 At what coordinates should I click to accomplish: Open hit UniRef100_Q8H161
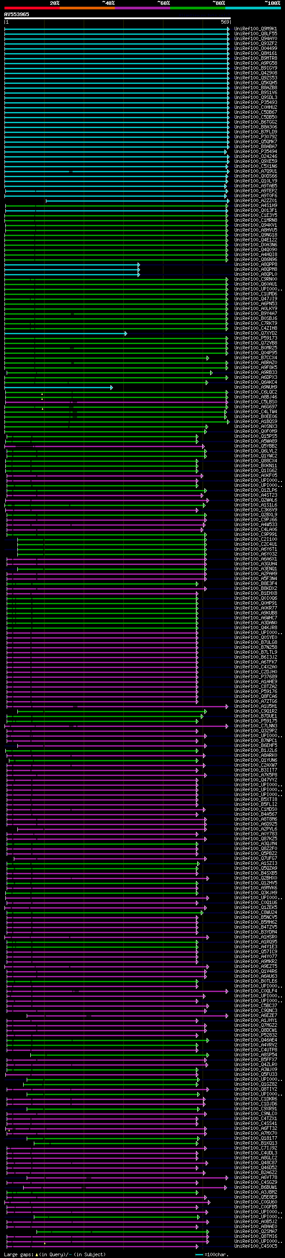pyautogui.click(x=256, y=53)
